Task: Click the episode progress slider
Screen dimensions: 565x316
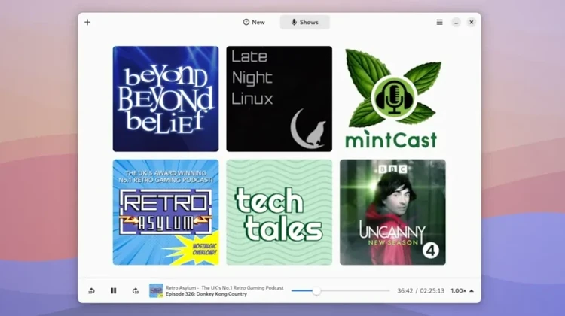Action: pos(341,291)
